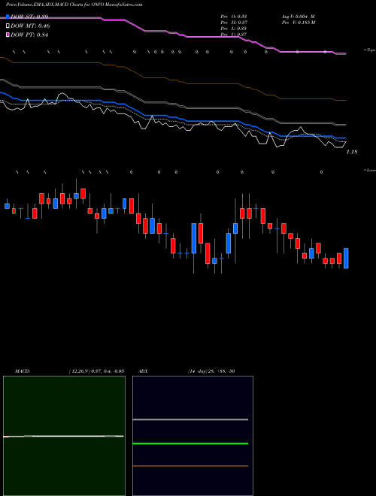Screen dimensions: 376x496
Task: Click the brown line in ADX panel
Action: pos(190,466)
